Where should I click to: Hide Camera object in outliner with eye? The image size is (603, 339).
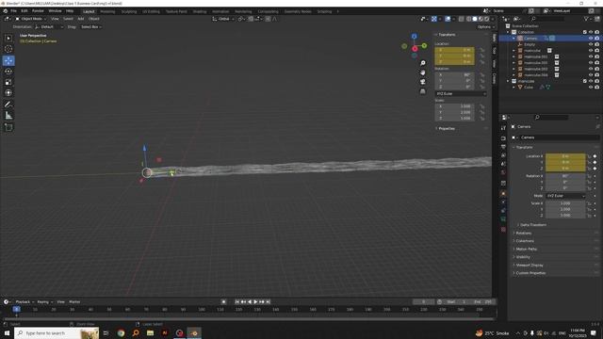point(591,38)
